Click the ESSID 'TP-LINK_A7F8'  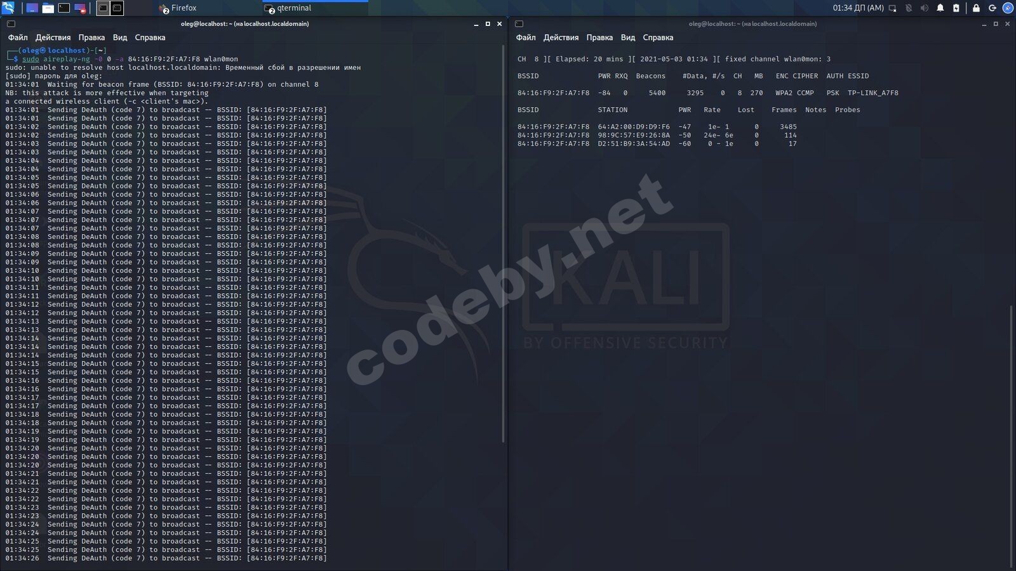click(873, 93)
